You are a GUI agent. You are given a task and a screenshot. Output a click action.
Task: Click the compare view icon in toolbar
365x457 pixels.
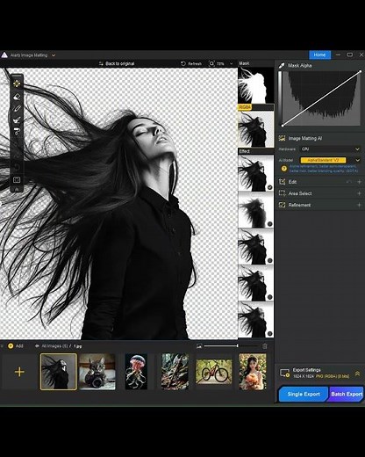click(x=17, y=179)
